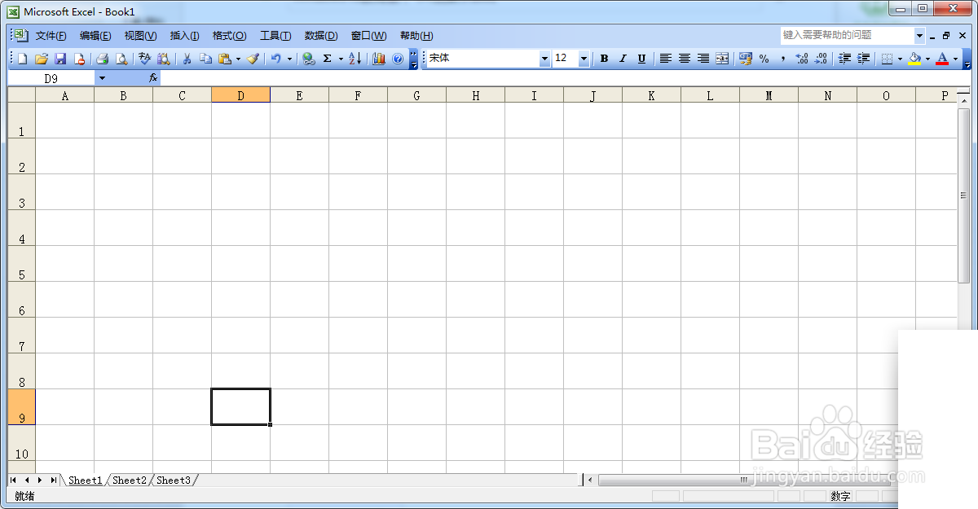Run the spelling check
This screenshot has height=509, width=978.
[145, 59]
